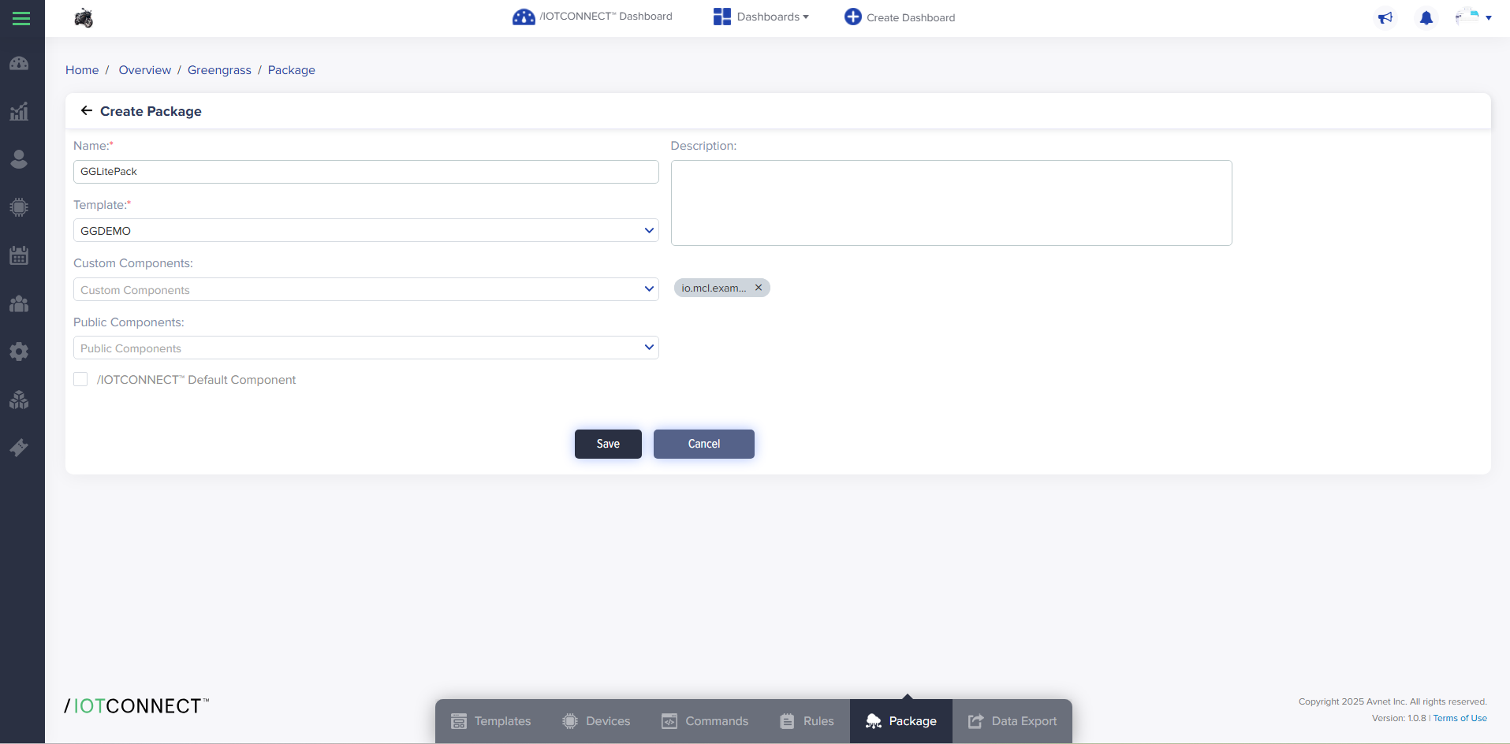
Task: Expand the Public Components dropdown
Action: pos(366,348)
